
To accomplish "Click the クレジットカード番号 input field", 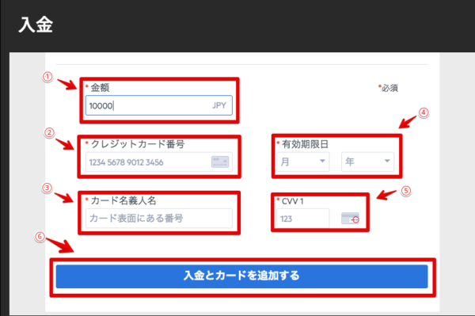I will 159,162.
